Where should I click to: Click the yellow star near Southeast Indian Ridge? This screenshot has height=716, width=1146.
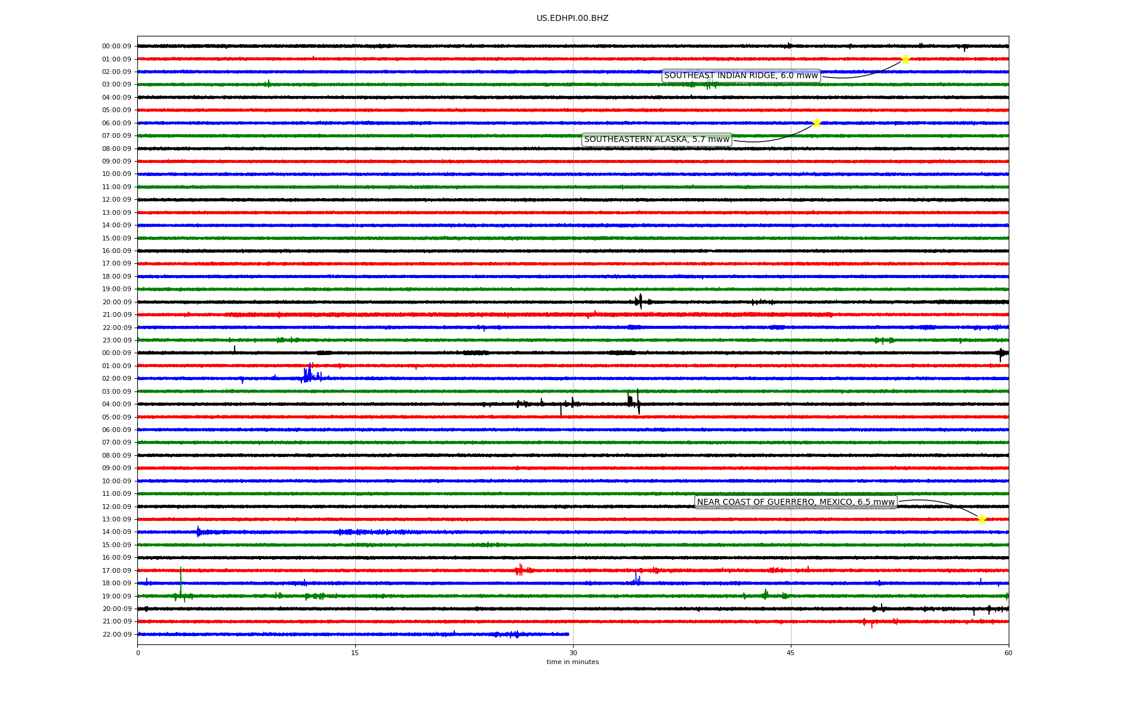(905, 59)
